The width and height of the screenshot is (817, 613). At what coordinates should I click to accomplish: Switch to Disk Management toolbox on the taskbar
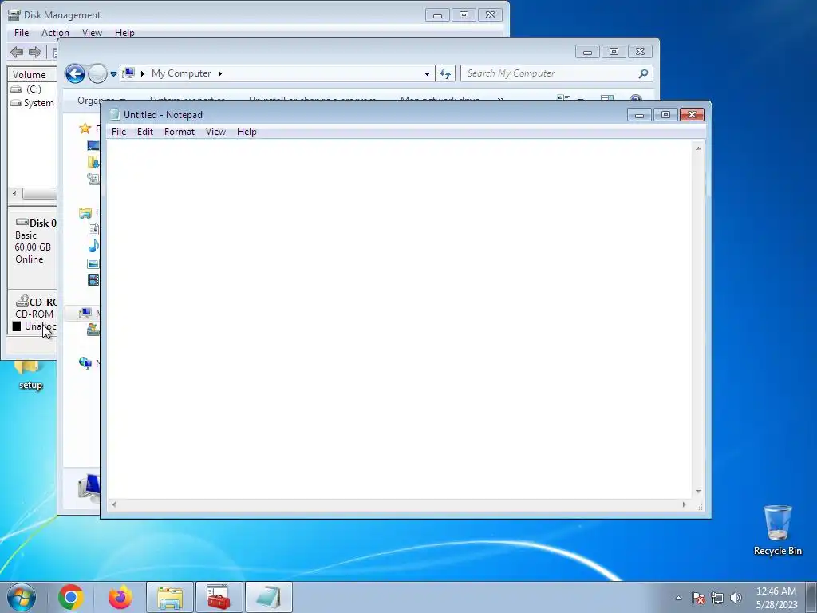(219, 597)
